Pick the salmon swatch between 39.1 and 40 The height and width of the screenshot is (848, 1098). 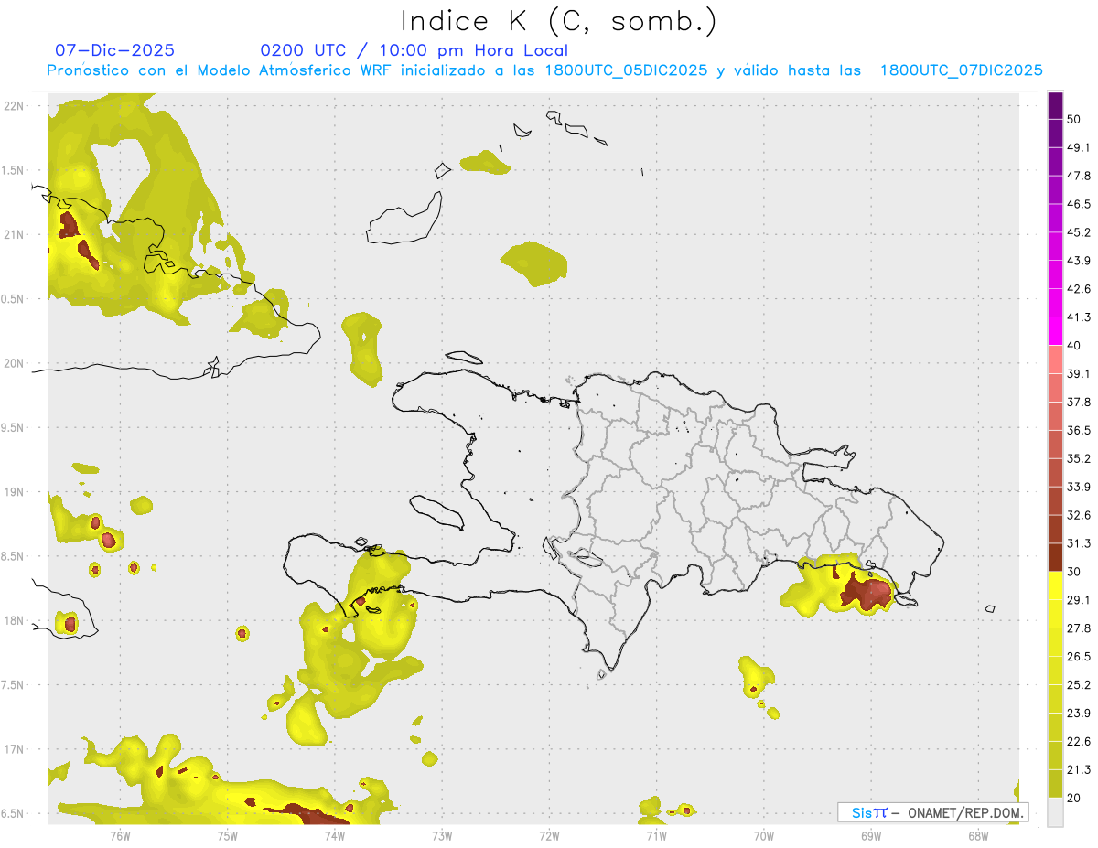[x=1055, y=360]
